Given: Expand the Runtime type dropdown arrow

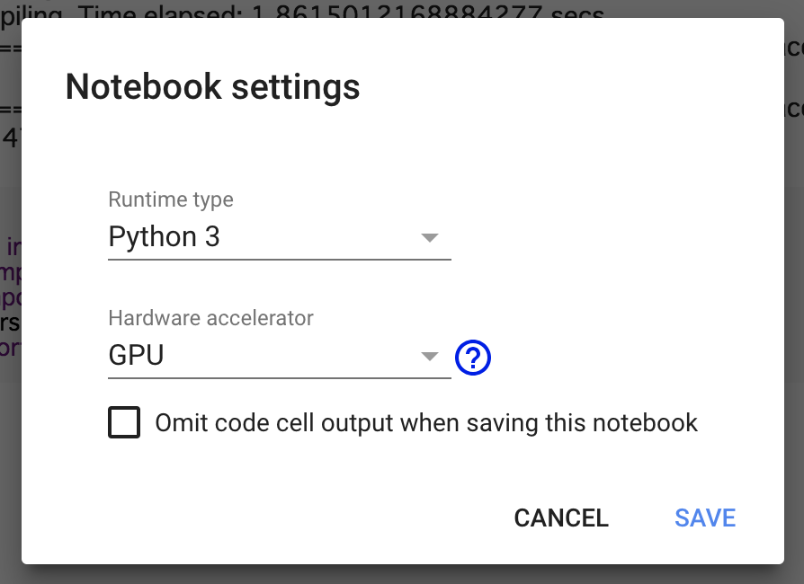Looking at the screenshot, I should pos(430,238).
